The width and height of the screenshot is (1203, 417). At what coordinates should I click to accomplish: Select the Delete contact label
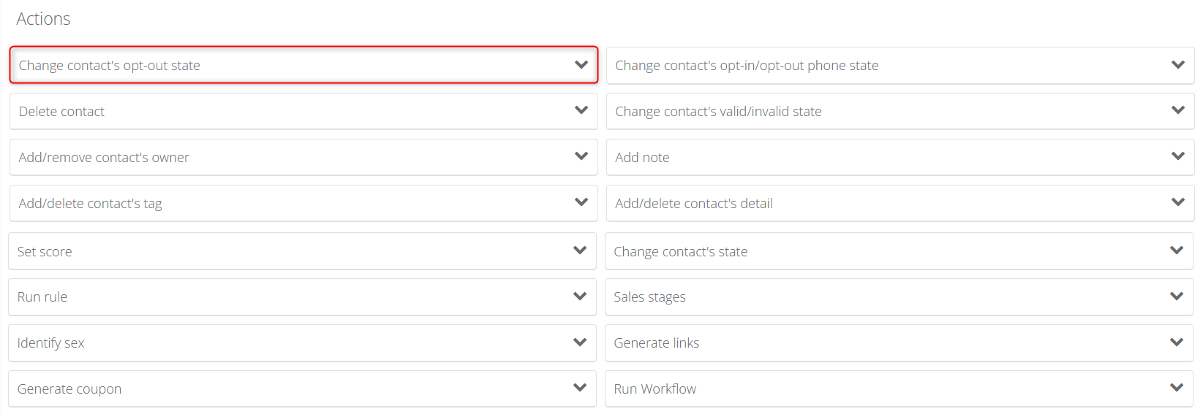(x=61, y=111)
